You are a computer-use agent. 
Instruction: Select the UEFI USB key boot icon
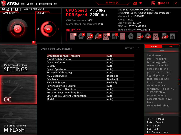click(x=106, y=36)
